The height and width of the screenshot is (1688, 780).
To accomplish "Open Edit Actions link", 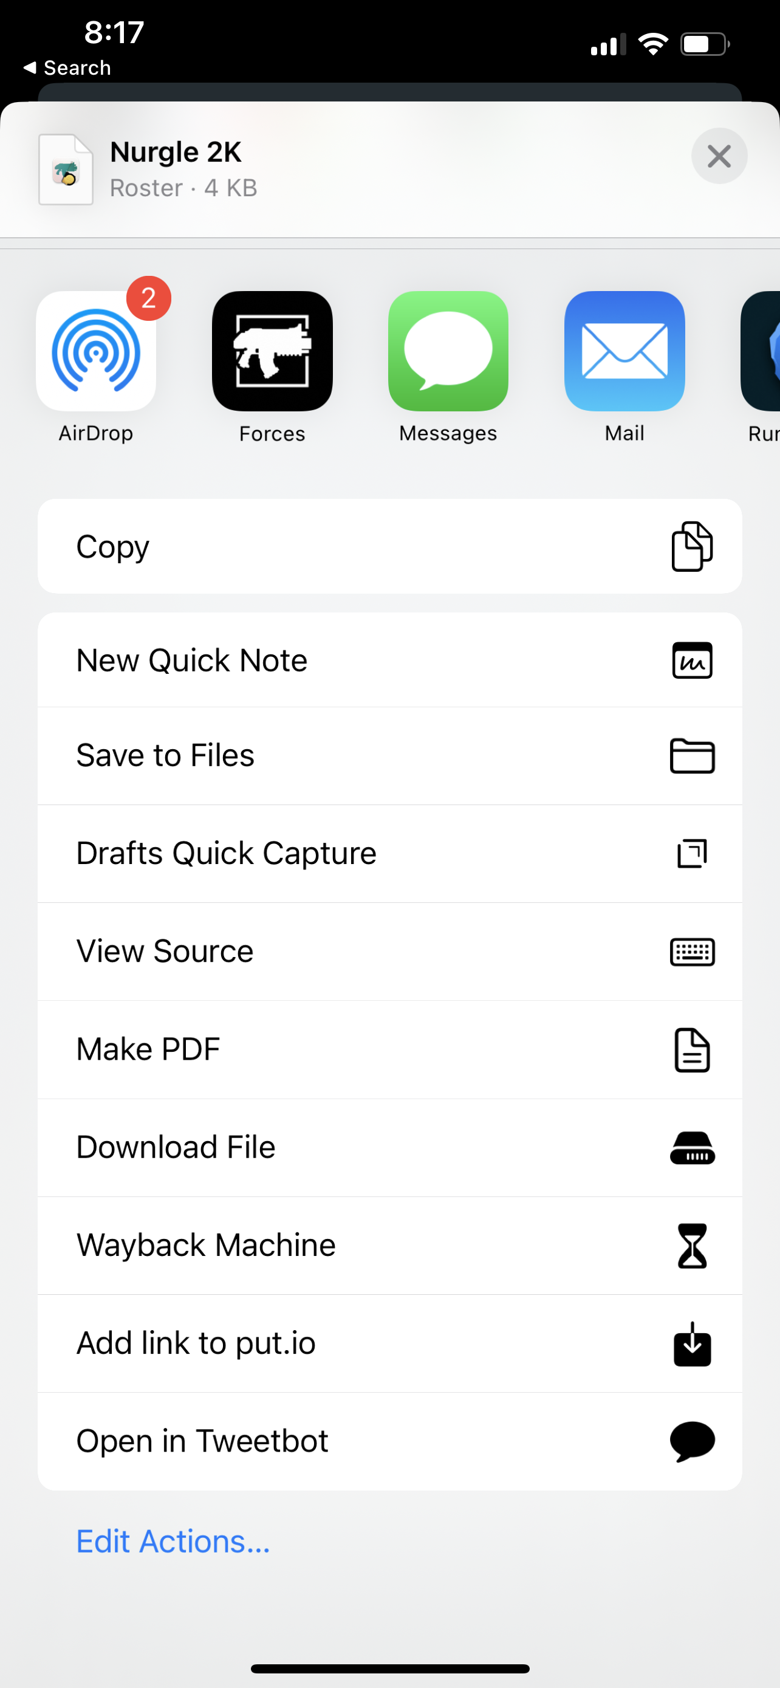I will tap(173, 1541).
